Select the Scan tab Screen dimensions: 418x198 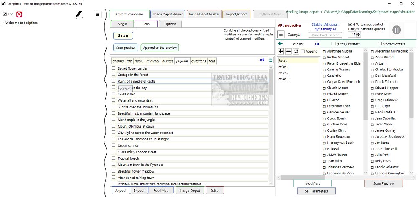pyautogui.click(x=146, y=24)
